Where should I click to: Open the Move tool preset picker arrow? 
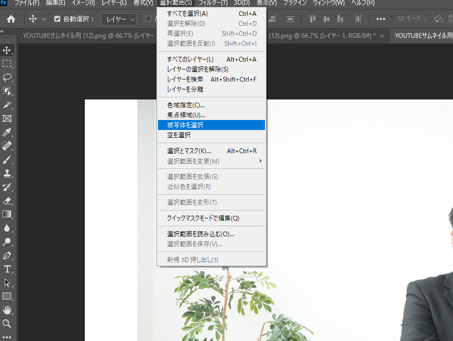point(44,19)
